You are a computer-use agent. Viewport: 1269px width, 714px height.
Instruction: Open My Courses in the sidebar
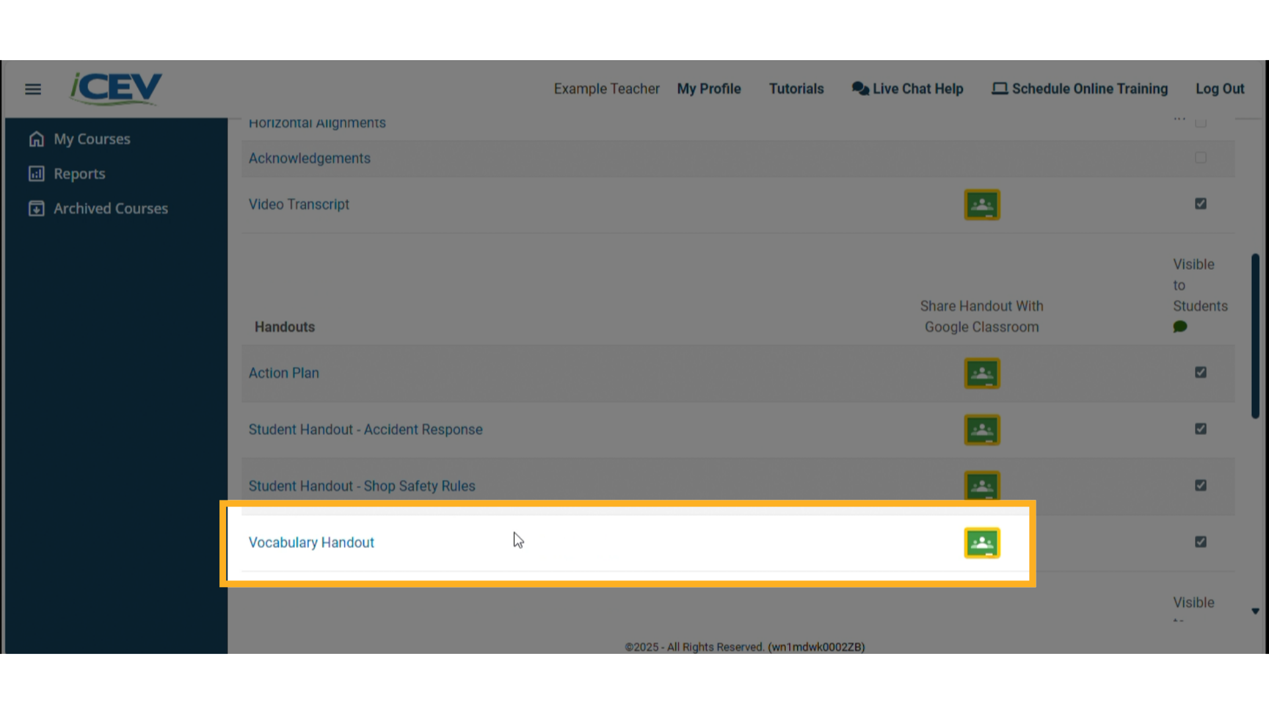(x=92, y=139)
